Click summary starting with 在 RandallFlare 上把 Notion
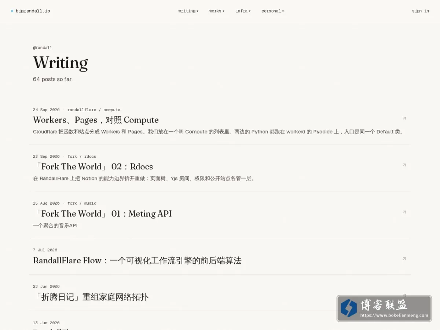Screen dimensions: 440x330 (x=144, y=179)
